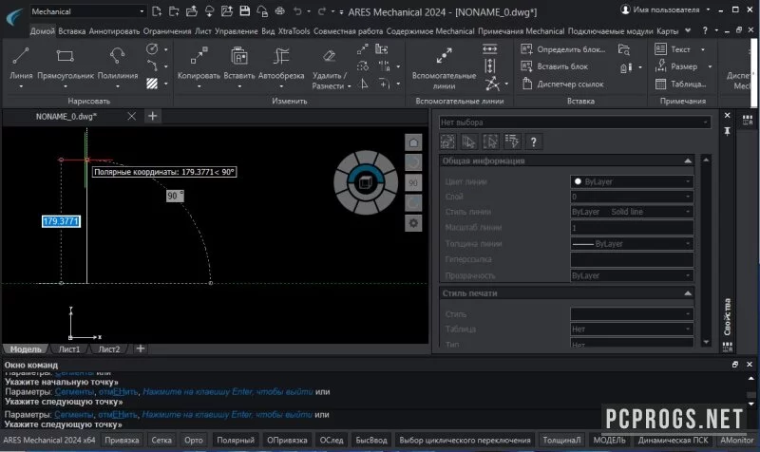Toggle БысВвод quick input

[x=371, y=440]
